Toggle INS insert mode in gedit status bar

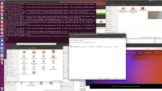pyautogui.click(x=124, y=79)
